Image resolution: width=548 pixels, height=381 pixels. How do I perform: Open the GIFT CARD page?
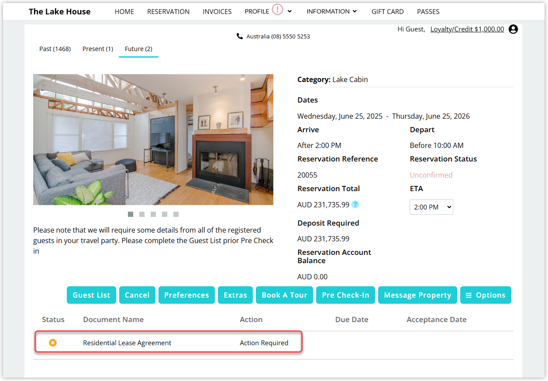point(388,12)
